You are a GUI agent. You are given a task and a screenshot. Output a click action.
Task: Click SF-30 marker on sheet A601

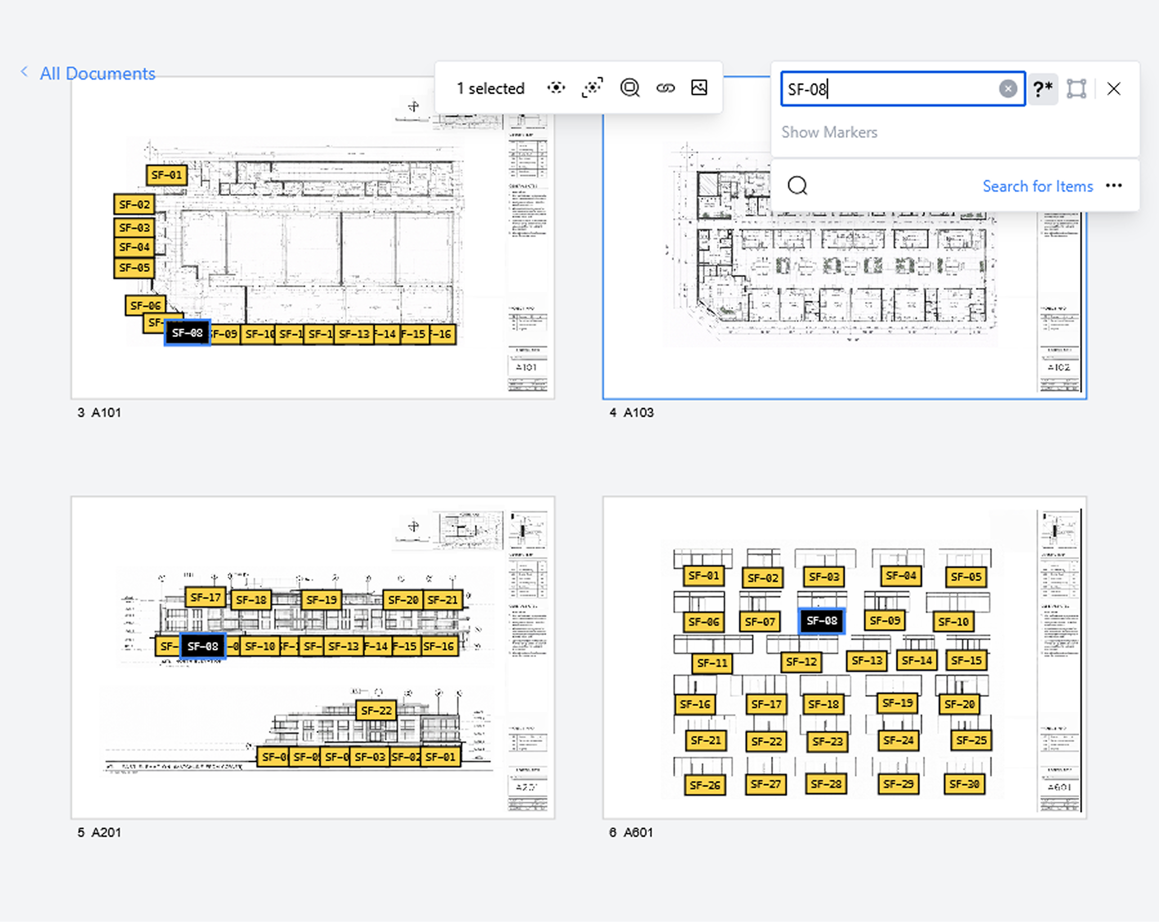[x=964, y=784]
